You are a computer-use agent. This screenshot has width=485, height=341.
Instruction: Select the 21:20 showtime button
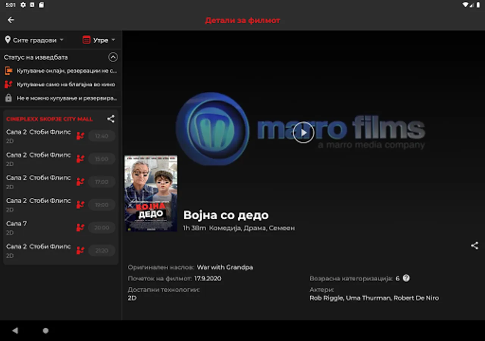(x=102, y=250)
